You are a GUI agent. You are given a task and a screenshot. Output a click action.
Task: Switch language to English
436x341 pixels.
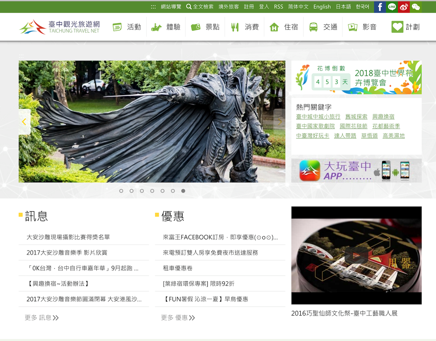pyautogui.click(x=322, y=7)
